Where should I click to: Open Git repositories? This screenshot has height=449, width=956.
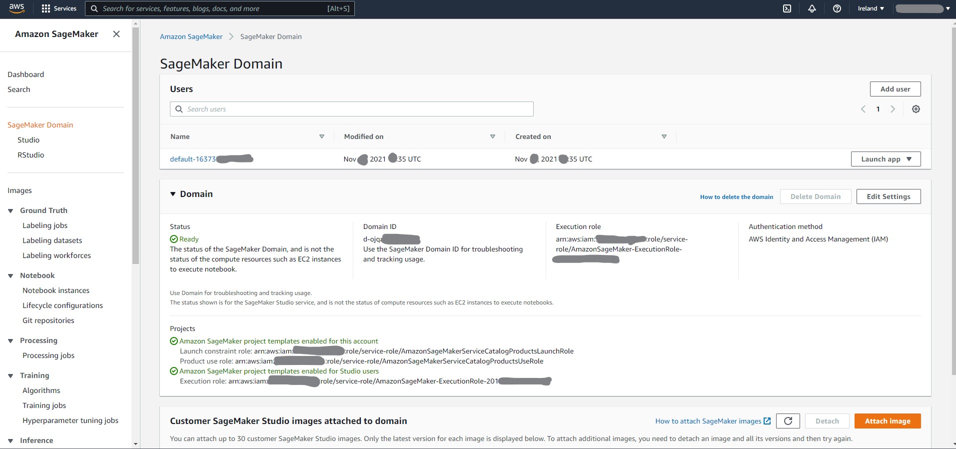[x=48, y=320]
